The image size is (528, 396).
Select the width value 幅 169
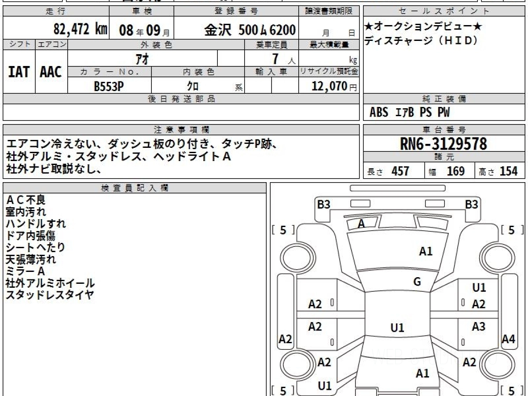click(447, 171)
